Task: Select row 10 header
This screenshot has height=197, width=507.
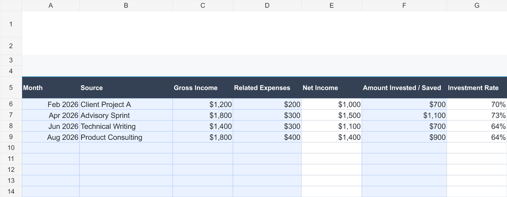Action: (x=11, y=148)
